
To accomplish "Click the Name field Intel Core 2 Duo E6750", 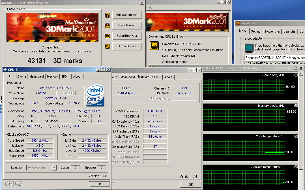I will point(55,88).
